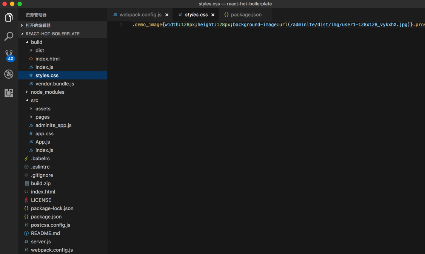
Task: Click the HTML icon beside build index.html
Action: click(x=31, y=59)
